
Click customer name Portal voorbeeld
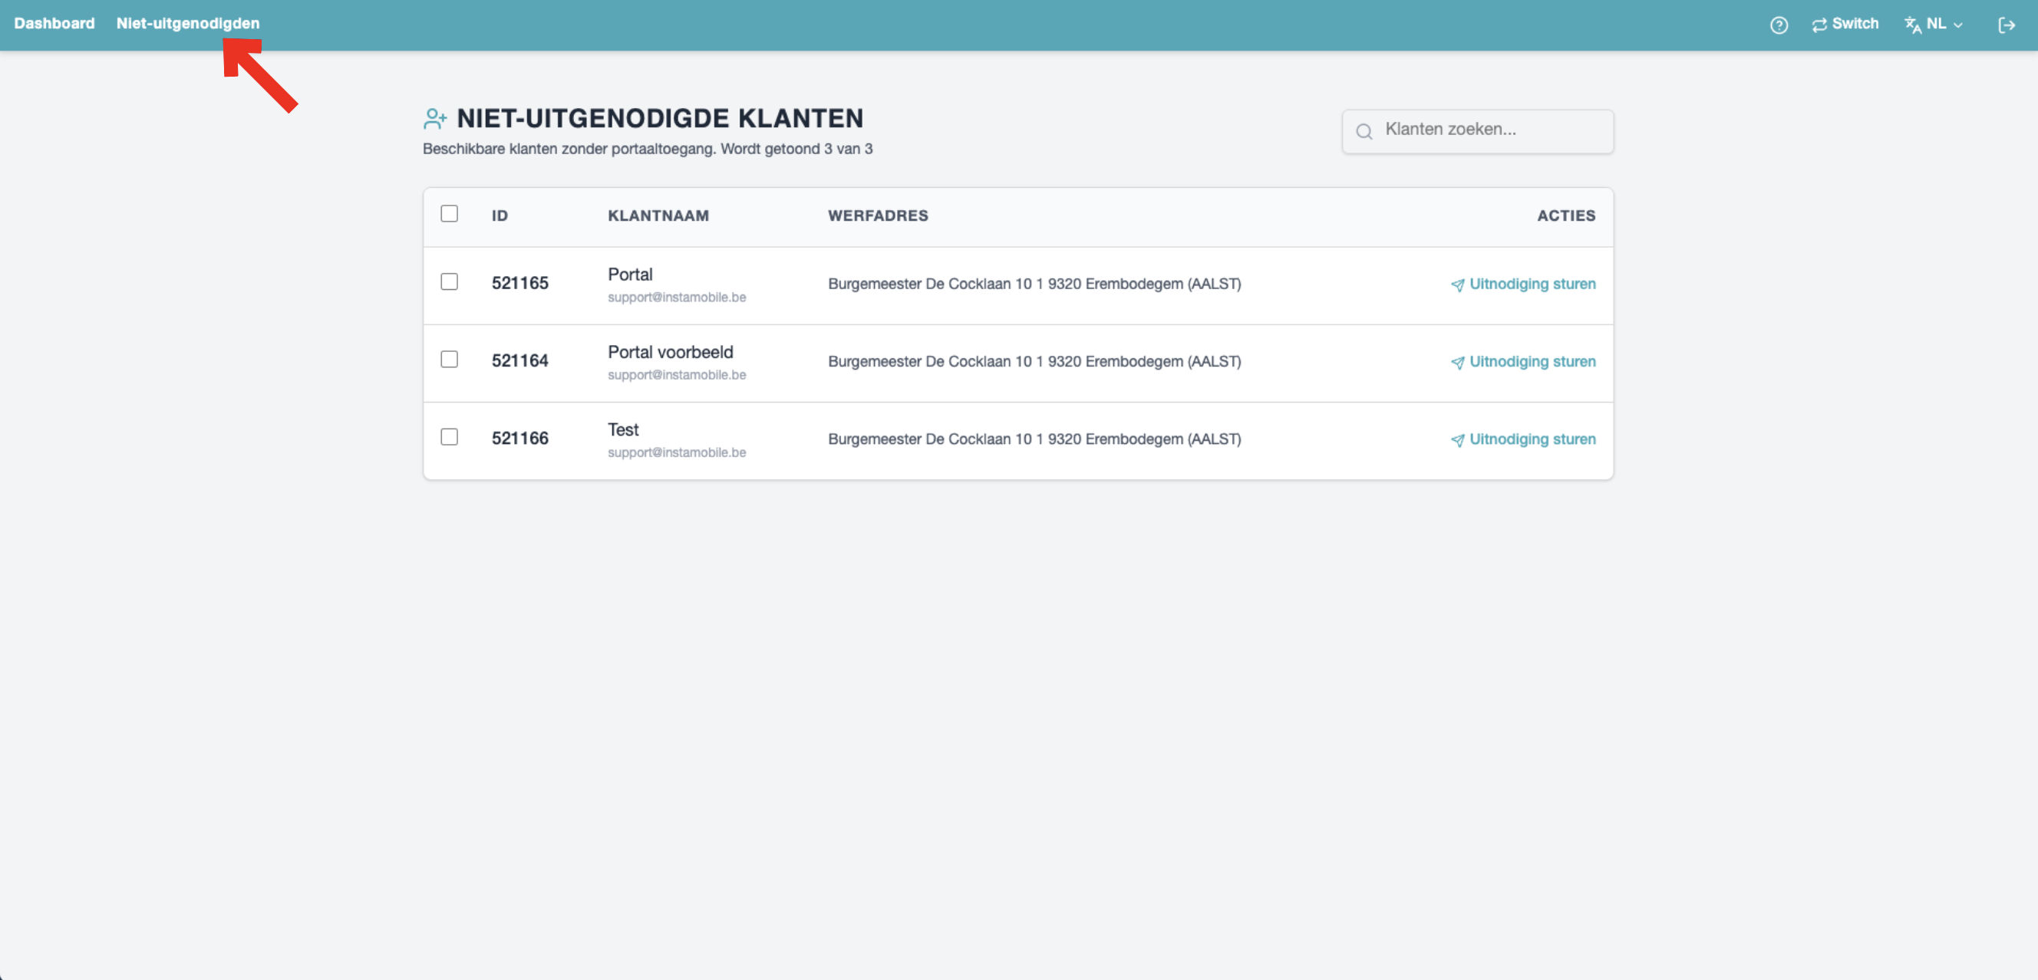coord(670,352)
